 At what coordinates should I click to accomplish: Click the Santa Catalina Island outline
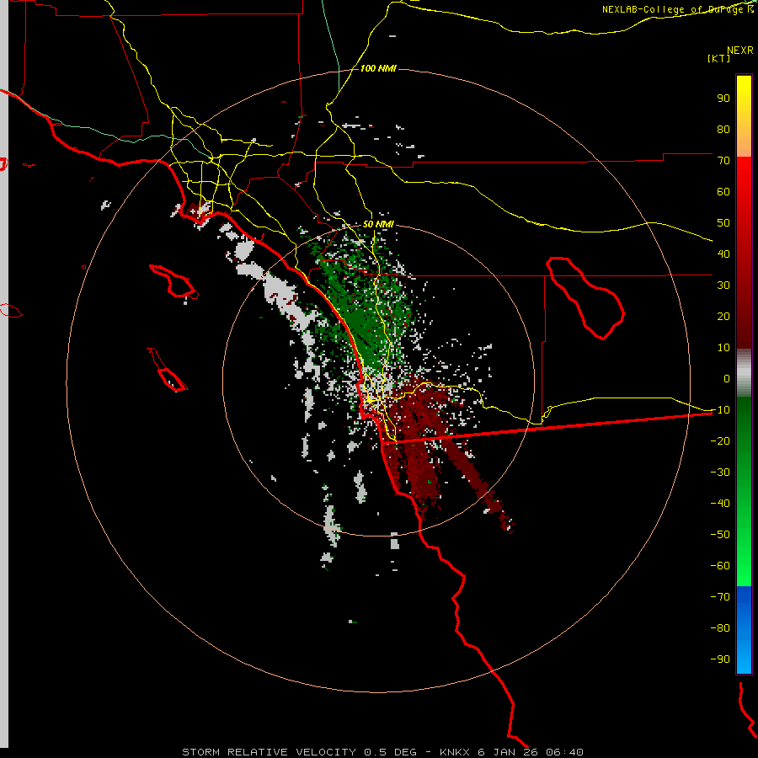(x=174, y=280)
